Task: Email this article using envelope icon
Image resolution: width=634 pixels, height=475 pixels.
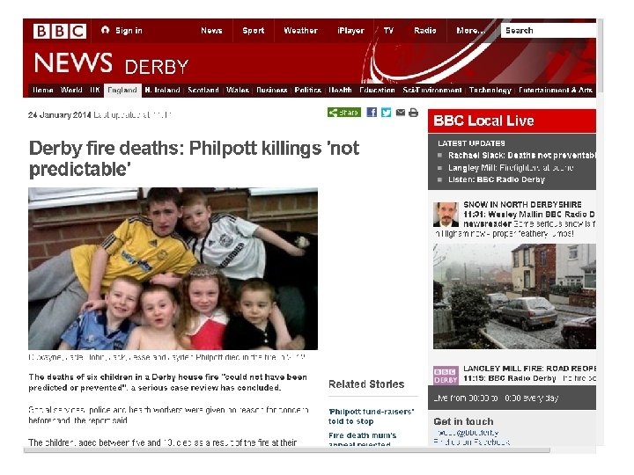Action: tap(401, 113)
